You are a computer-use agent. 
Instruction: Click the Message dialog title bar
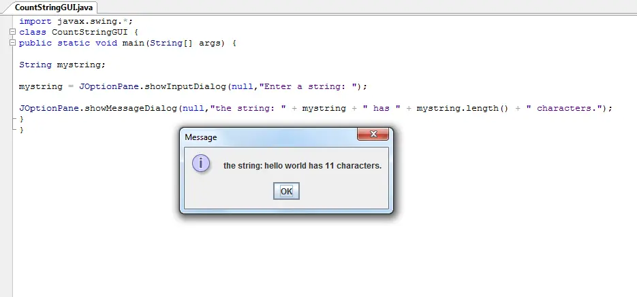(x=268, y=137)
